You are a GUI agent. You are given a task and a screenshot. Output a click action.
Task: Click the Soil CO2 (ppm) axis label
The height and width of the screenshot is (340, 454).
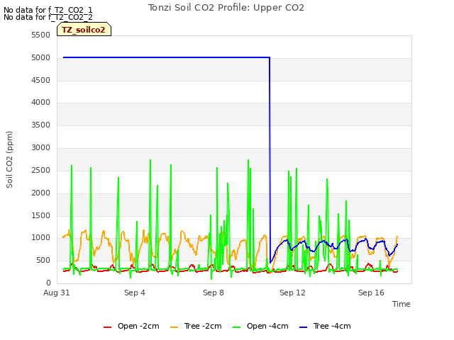(x=9, y=159)
